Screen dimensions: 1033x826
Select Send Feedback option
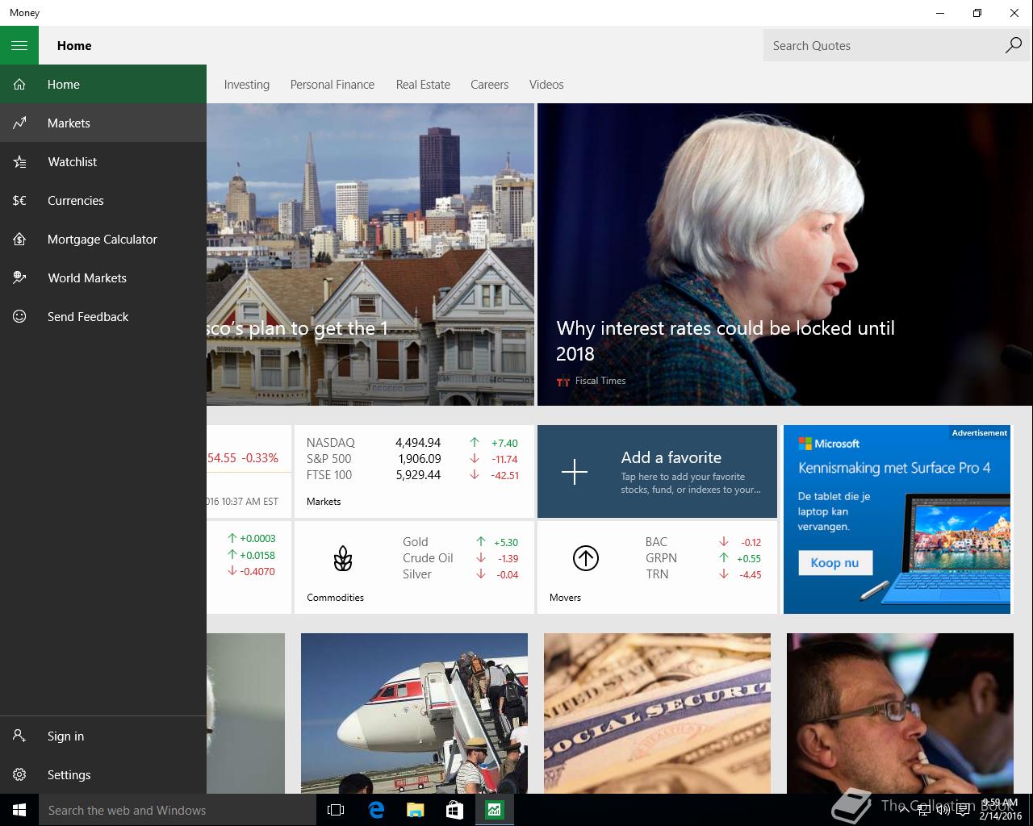(103, 316)
